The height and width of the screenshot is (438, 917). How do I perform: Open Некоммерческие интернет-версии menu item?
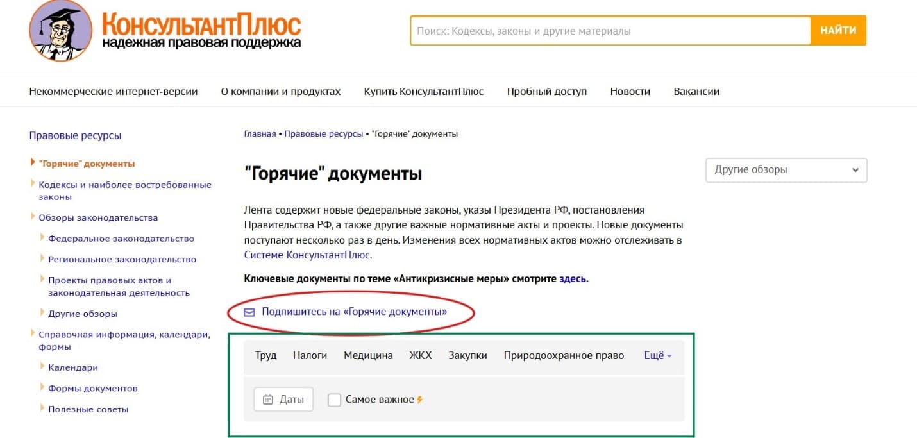(x=114, y=91)
